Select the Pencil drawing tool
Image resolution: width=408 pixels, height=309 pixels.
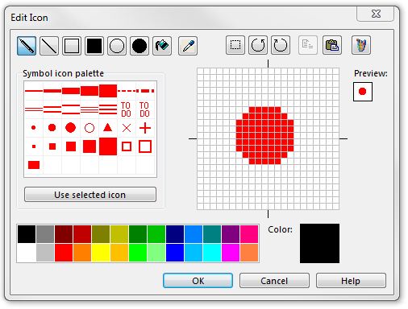pos(27,46)
